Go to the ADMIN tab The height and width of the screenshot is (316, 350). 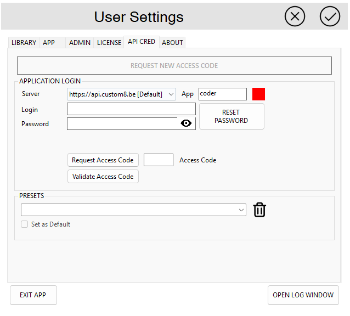click(x=80, y=42)
